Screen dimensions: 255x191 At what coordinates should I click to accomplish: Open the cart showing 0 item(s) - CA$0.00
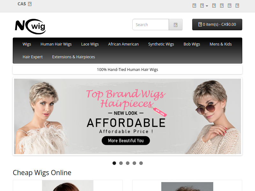click(x=217, y=25)
